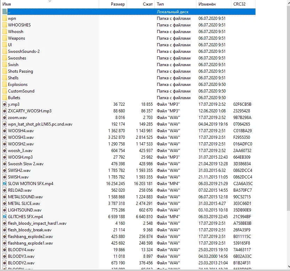Click the RELOAD.wav audio file icon
Viewport: 290px width, 271px height.
point(5,190)
